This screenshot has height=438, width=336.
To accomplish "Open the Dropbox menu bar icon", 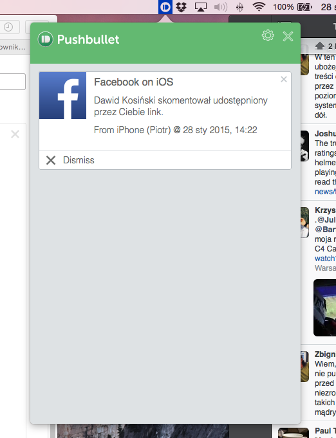I will [181, 6].
